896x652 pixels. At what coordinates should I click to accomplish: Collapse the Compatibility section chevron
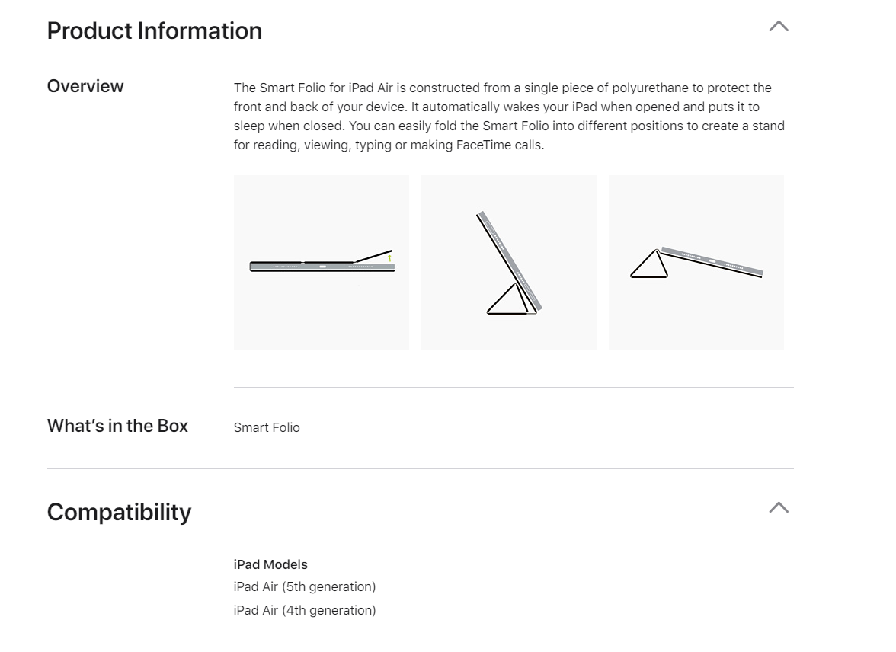point(779,507)
